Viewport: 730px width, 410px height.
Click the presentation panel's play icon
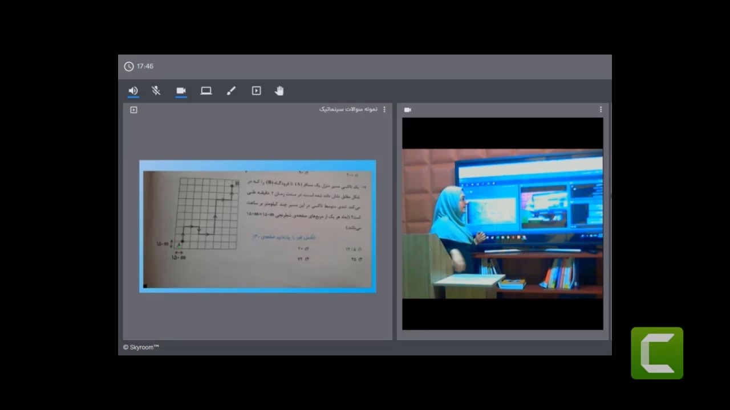point(133,110)
